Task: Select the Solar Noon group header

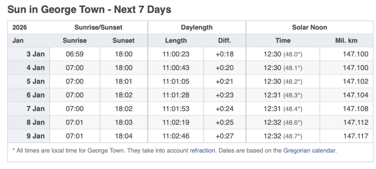Action: (310, 27)
